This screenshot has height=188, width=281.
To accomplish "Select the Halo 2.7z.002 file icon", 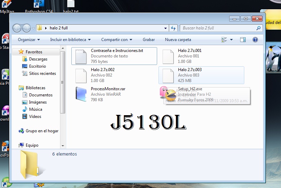I will pyautogui.click(x=81, y=76).
